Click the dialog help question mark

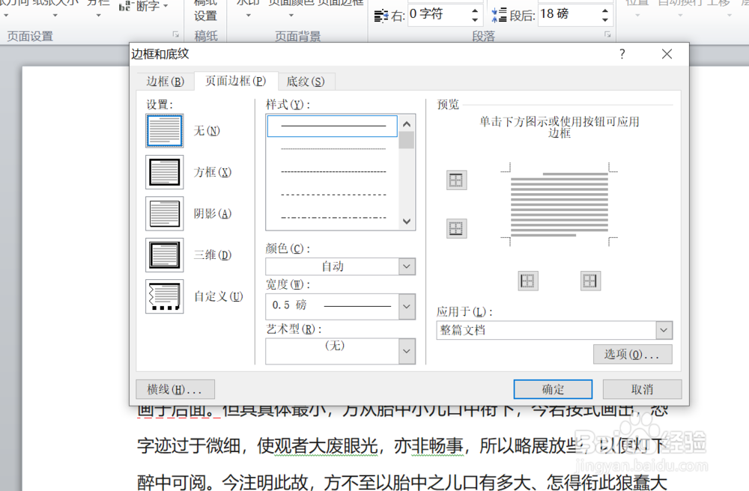(x=622, y=54)
